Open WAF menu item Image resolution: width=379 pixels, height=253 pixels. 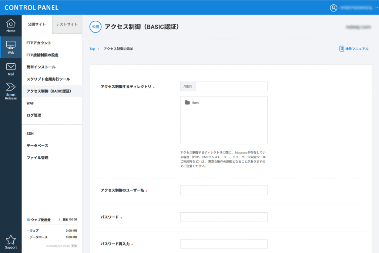(52, 104)
